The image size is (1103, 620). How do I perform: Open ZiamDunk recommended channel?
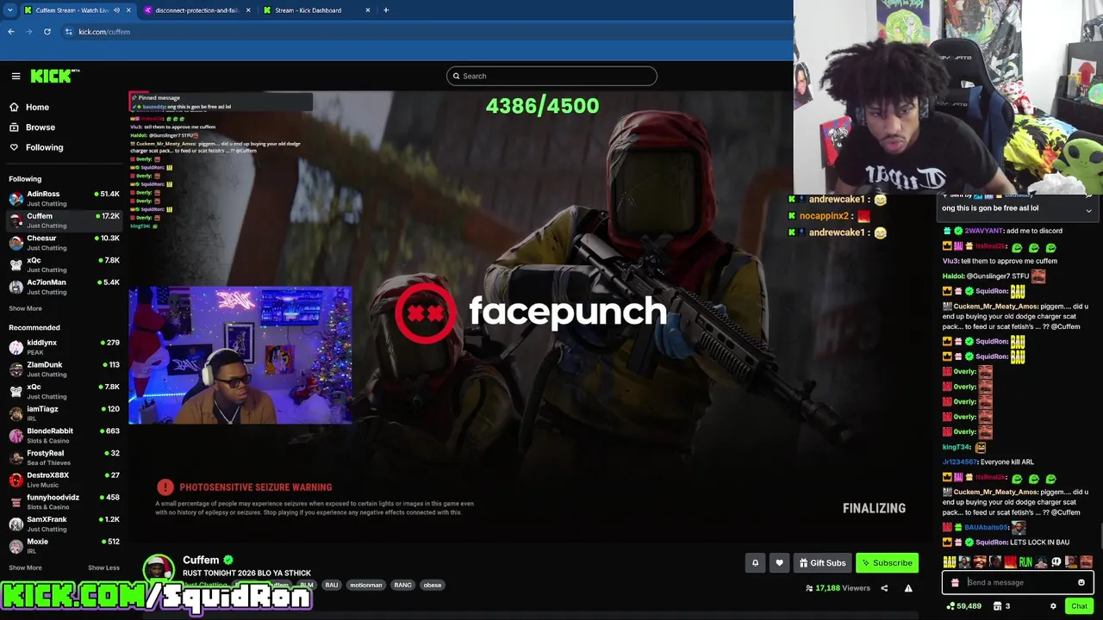pyautogui.click(x=62, y=369)
